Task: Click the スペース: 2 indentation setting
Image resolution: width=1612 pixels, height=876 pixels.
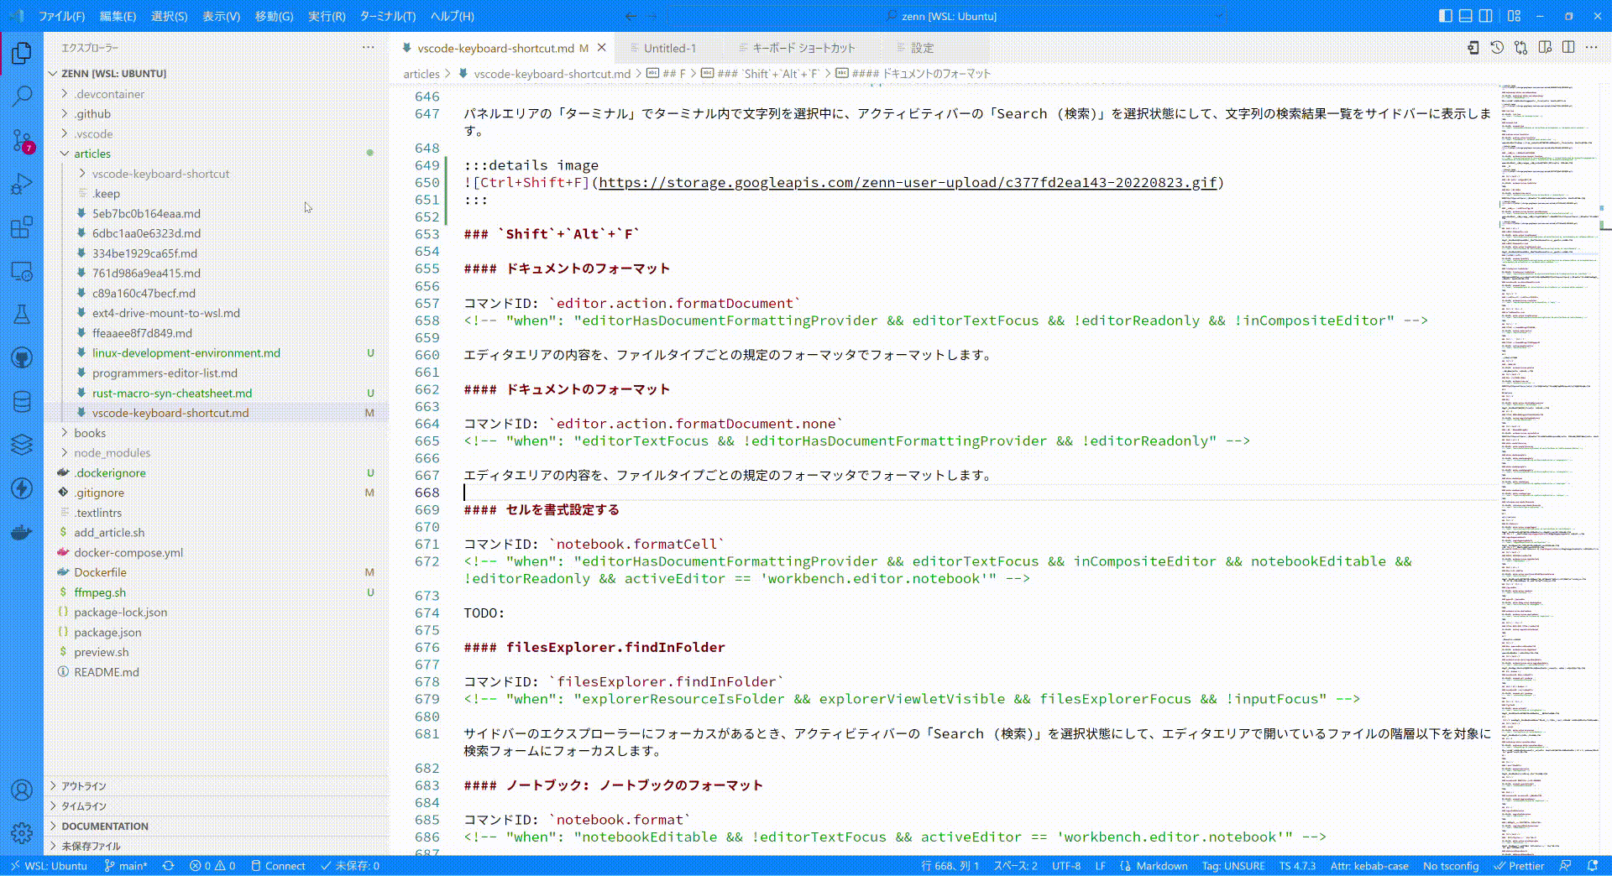Action: (x=1016, y=866)
